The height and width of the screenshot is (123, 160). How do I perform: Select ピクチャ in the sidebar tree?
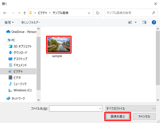pyautogui.click(x=18, y=71)
